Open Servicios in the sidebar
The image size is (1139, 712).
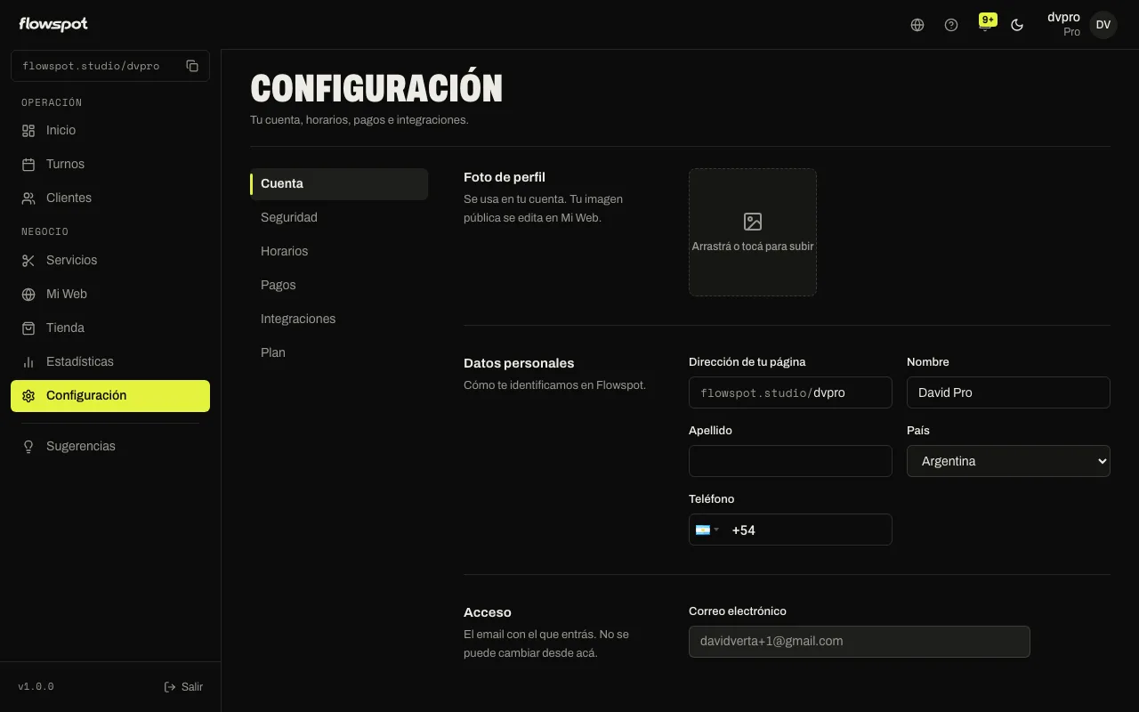(x=110, y=260)
